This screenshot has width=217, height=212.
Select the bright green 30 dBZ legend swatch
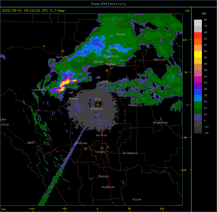198,105
